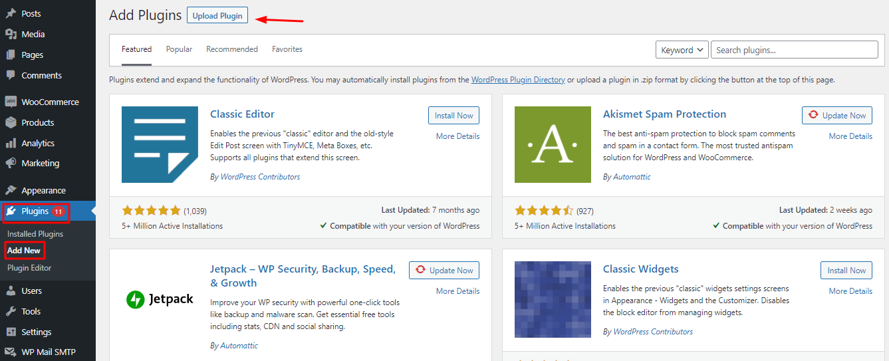Switch to the Recommended tab
This screenshot has width=889, height=361.
pos(232,49)
